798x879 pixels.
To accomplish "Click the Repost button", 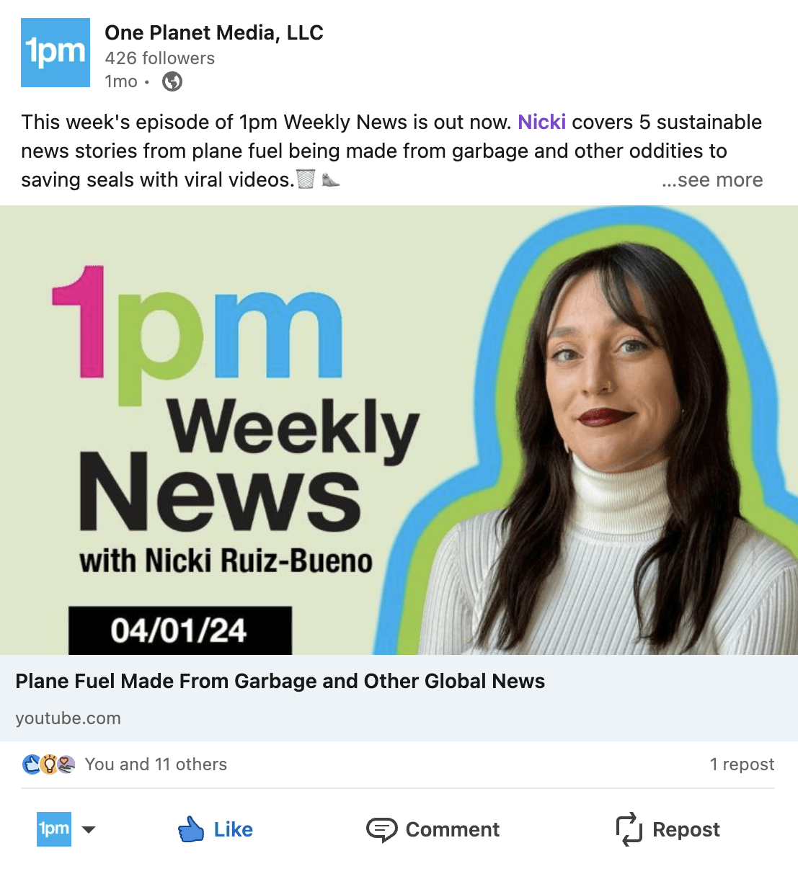I will point(668,829).
